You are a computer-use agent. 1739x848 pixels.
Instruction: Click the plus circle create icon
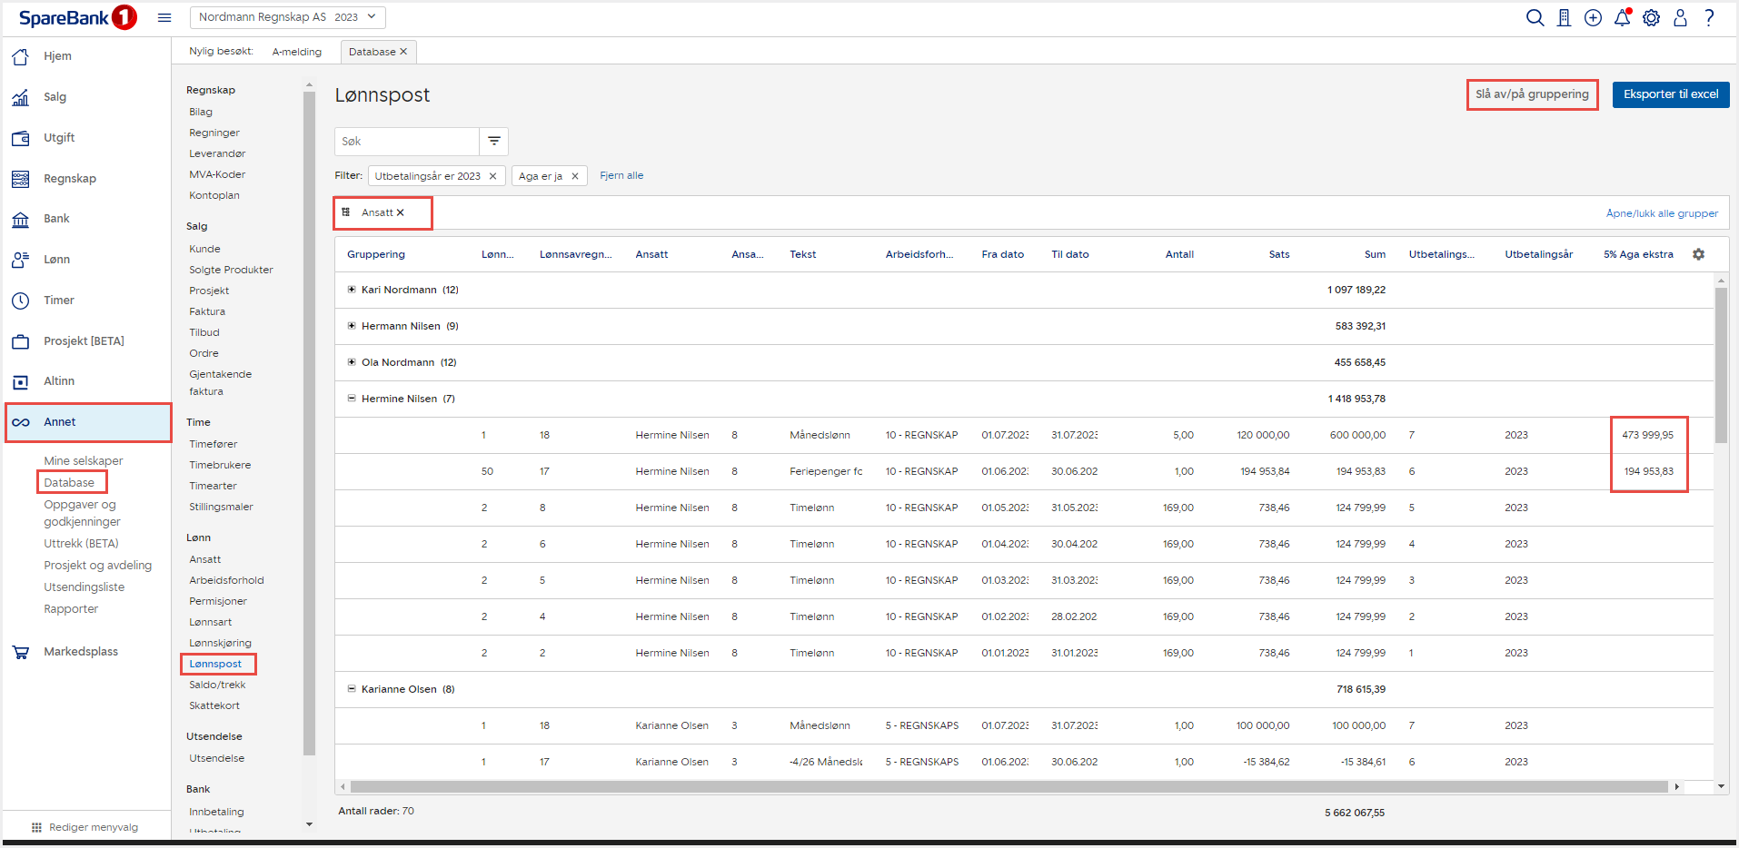pyautogui.click(x=1593, y=18)
